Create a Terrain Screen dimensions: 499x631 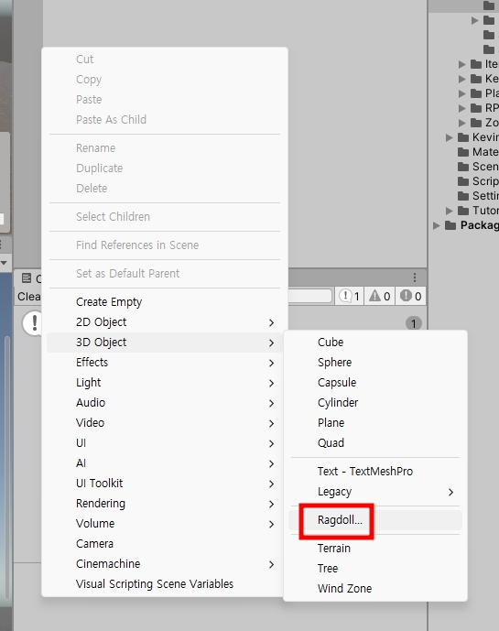click(375, 548)
